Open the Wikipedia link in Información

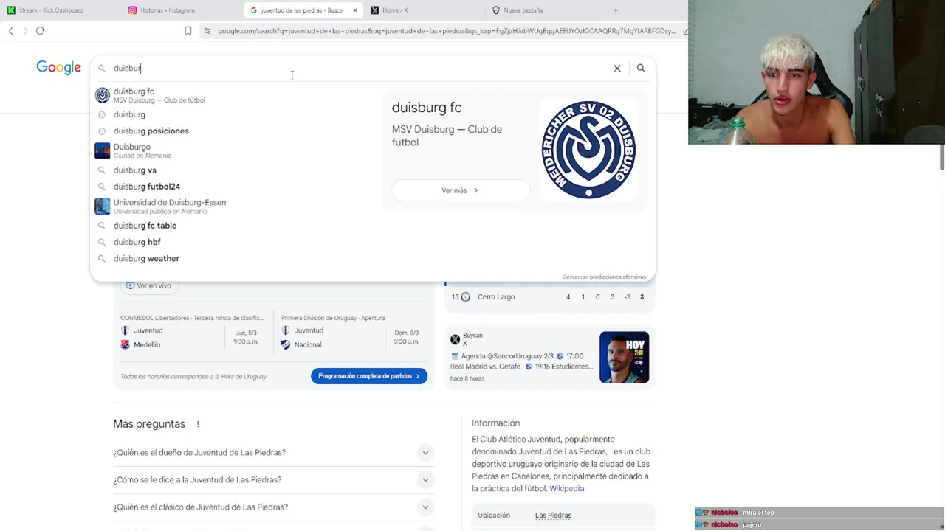(566, 488)
